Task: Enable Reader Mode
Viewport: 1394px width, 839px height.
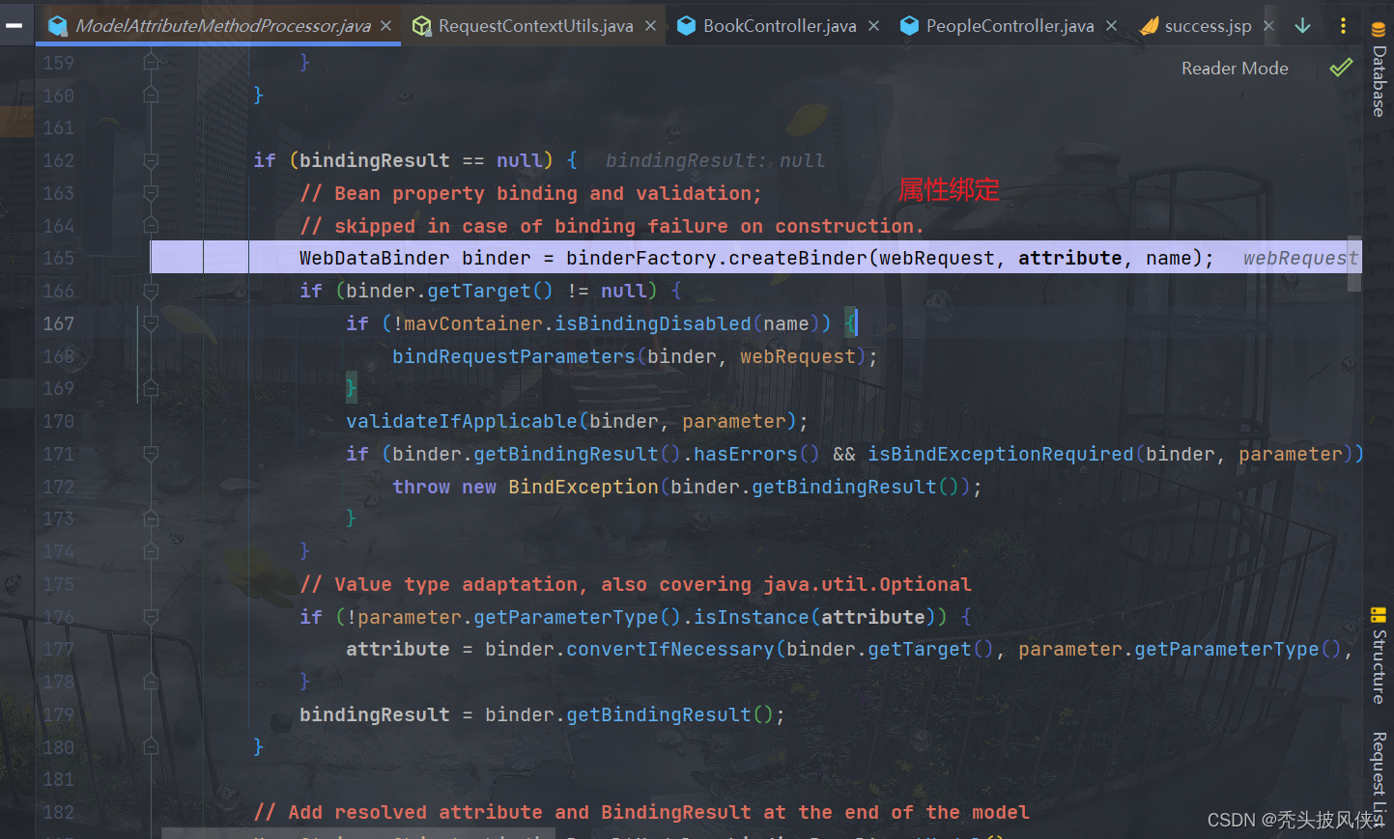Action: [x=1235, y=69]
